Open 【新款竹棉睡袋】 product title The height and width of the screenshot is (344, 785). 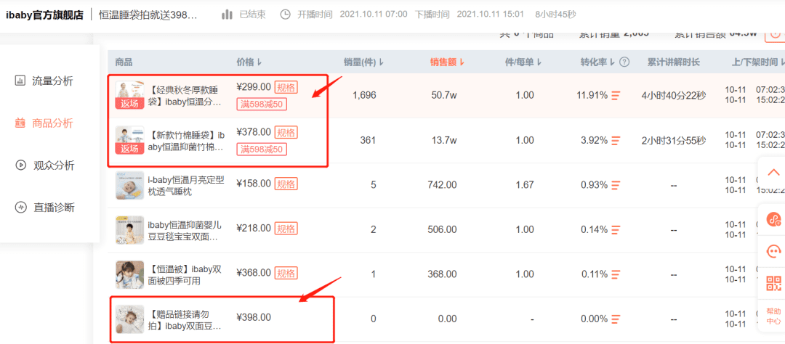coord(188,141)
